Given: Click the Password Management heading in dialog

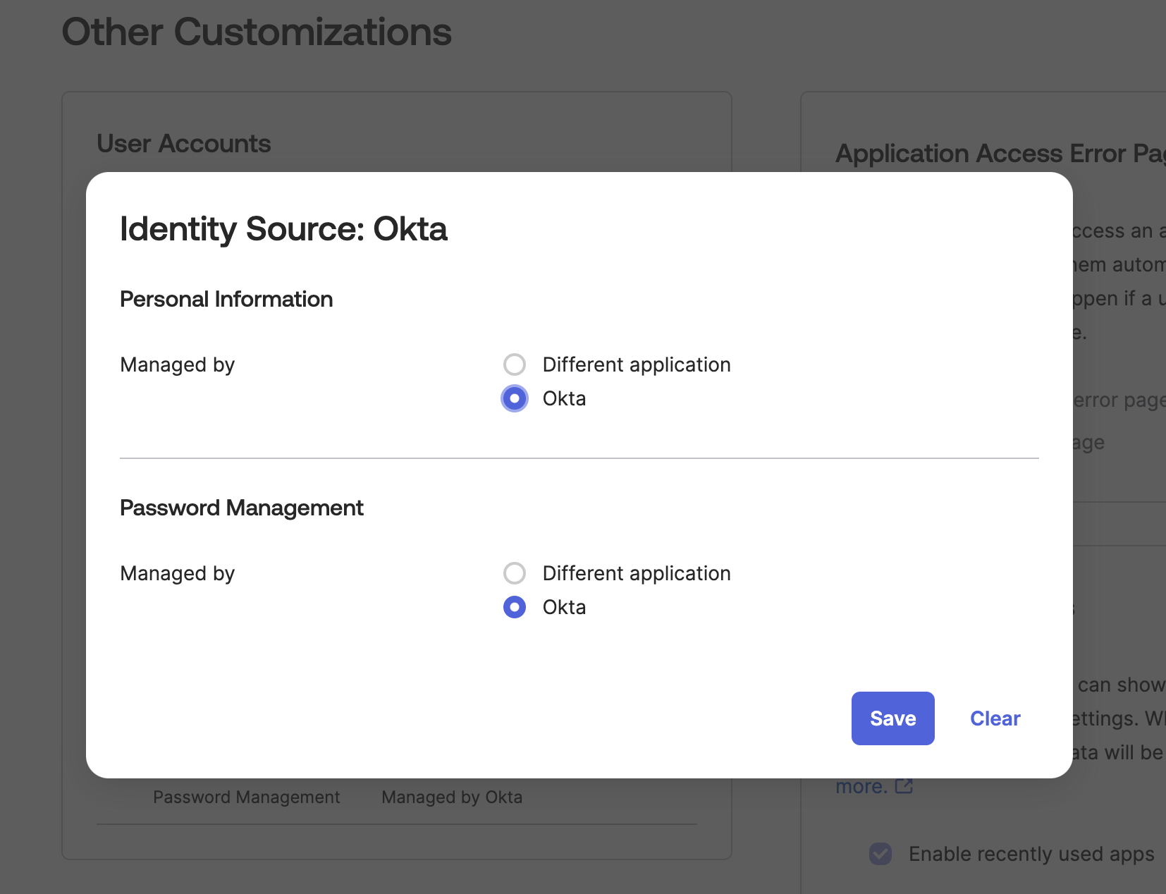Looking at the screenshot, I should 242,508.
